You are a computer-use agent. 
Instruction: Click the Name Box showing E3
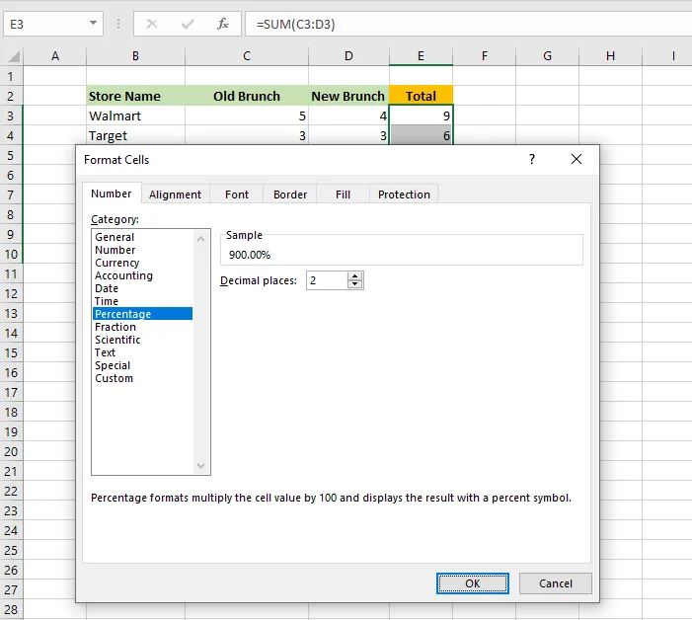tap(46, 24)
